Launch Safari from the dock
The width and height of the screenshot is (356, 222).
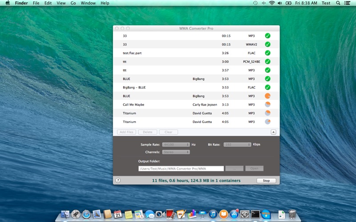point(86,214)
